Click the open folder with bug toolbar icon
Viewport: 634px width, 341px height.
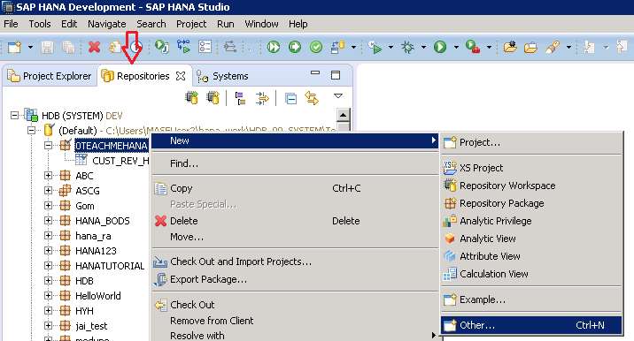(x=510, y=47)
